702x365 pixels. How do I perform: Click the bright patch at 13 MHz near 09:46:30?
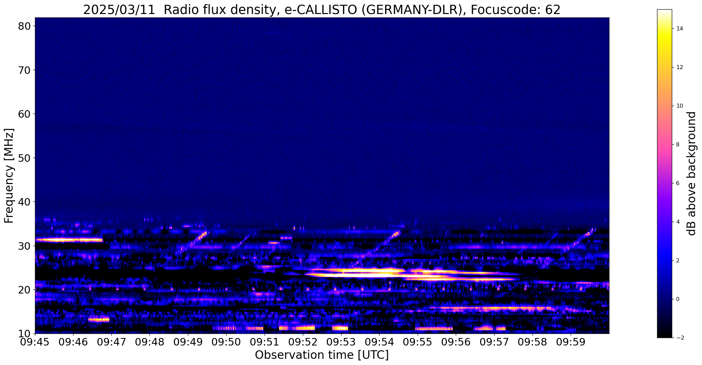99,320
